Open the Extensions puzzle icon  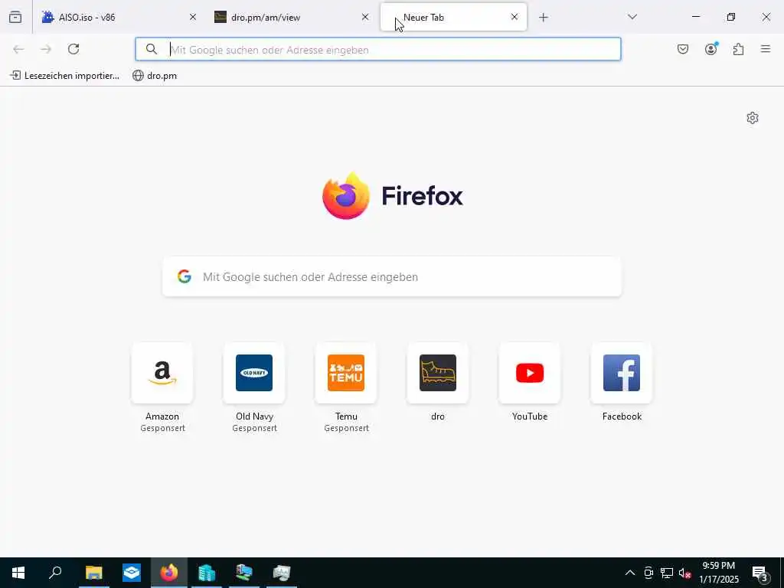[738, 49]
